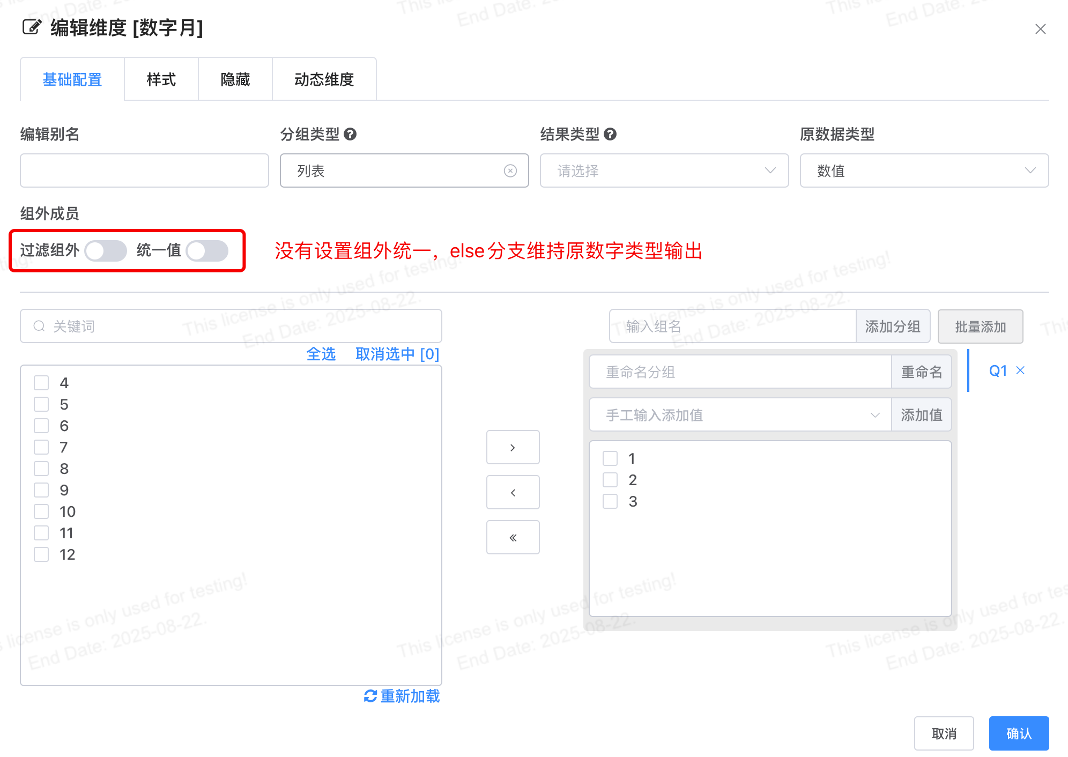The height and width of the screenshot is (757, 1068).
Task: Open the 结果类型 dropdown
Action: coord(664,170)
